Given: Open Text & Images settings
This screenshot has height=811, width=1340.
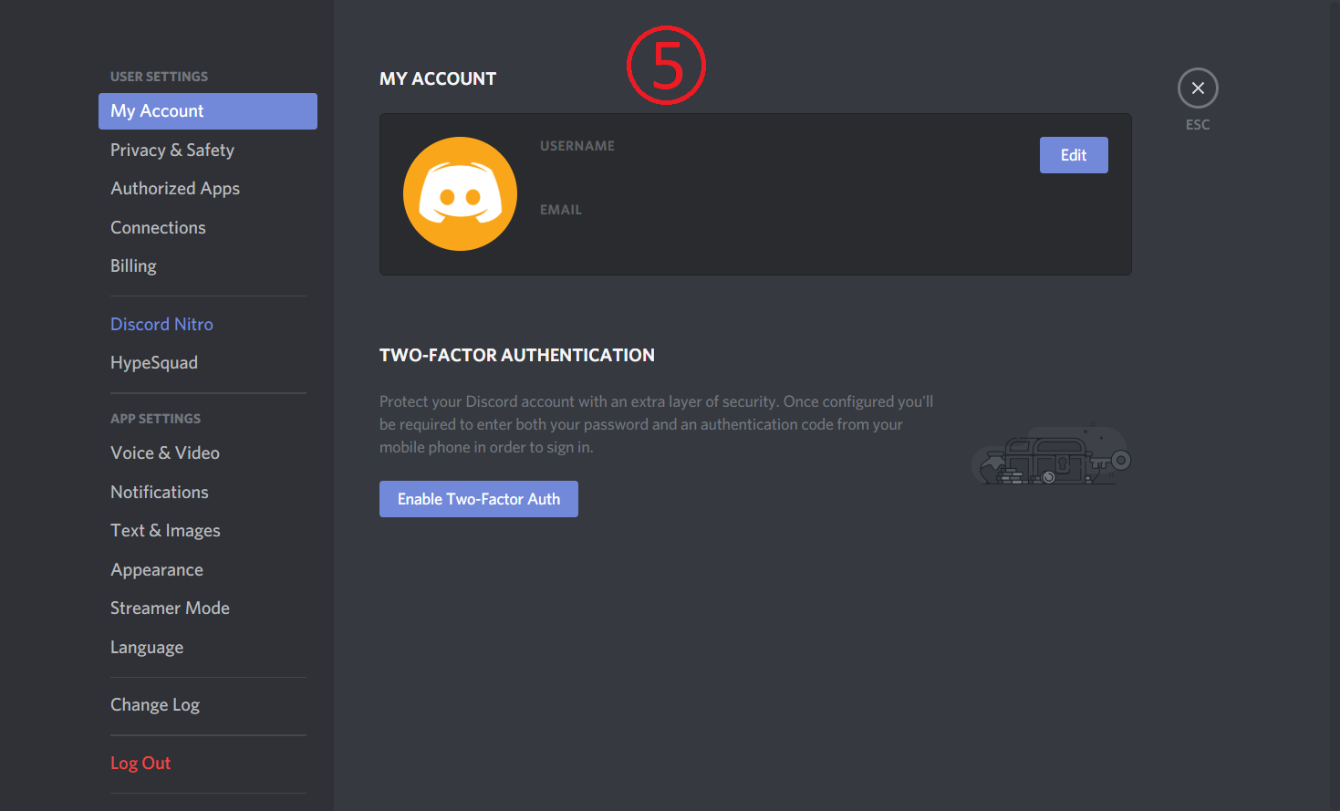Looking at the screenshot, I should (165, 531).
